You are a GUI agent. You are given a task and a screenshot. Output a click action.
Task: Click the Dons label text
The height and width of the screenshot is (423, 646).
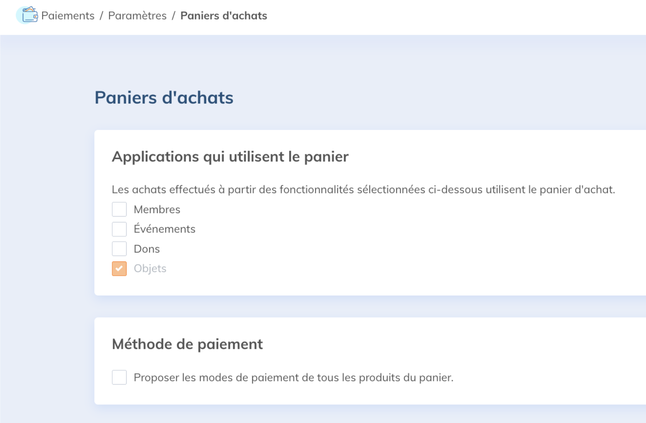click(x=147, y=249)
